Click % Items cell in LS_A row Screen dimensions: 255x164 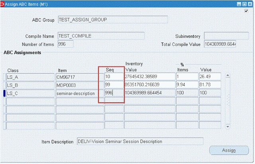pos(187,76)
